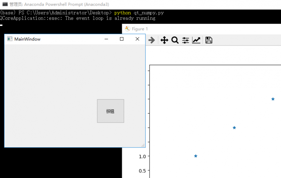Click the middle star data point in plot
This screenshot has height=178, width=281.
234,128
